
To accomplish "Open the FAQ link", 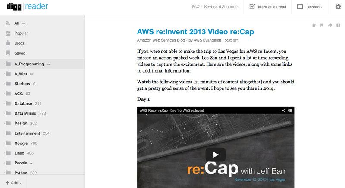I will pyautogui.click(x=196, y=7).
